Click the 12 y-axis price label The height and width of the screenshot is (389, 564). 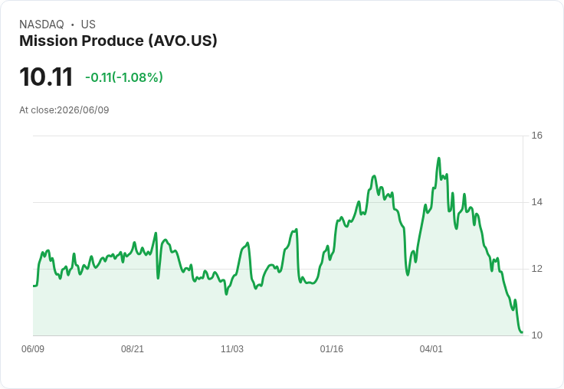point(536,269)
